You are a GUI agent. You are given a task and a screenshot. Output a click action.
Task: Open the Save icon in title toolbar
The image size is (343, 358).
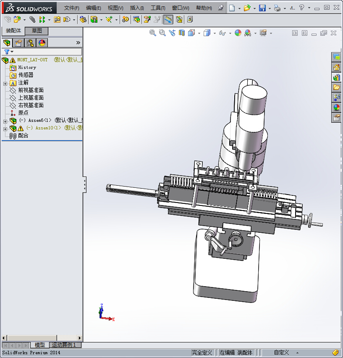click(x=262, y=8)
